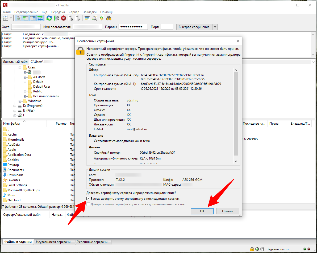
Task: Expand the Windows folder tree node
Action: [x=20, y=101]
